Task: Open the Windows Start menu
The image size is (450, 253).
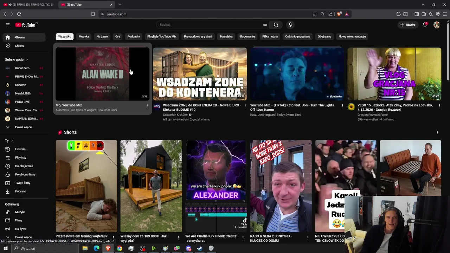Action: (x=5, y=248)
